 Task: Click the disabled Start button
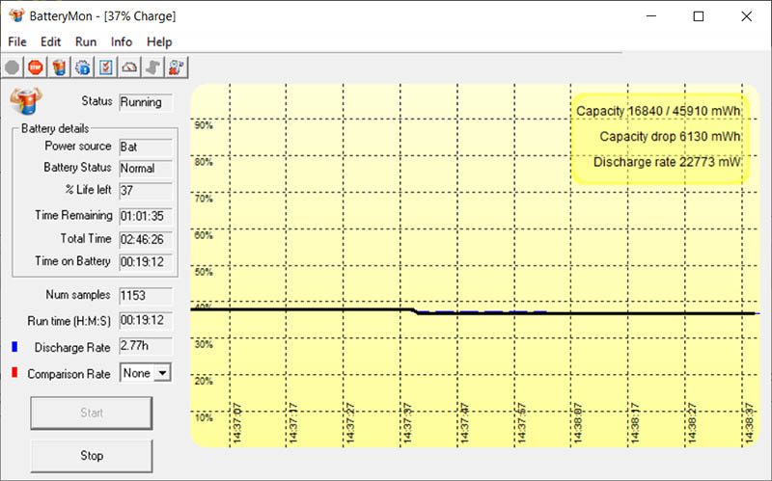[92, 413]
